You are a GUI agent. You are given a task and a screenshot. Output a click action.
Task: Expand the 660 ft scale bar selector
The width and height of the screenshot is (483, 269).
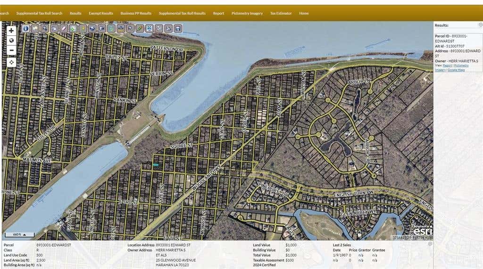[19, 235]
